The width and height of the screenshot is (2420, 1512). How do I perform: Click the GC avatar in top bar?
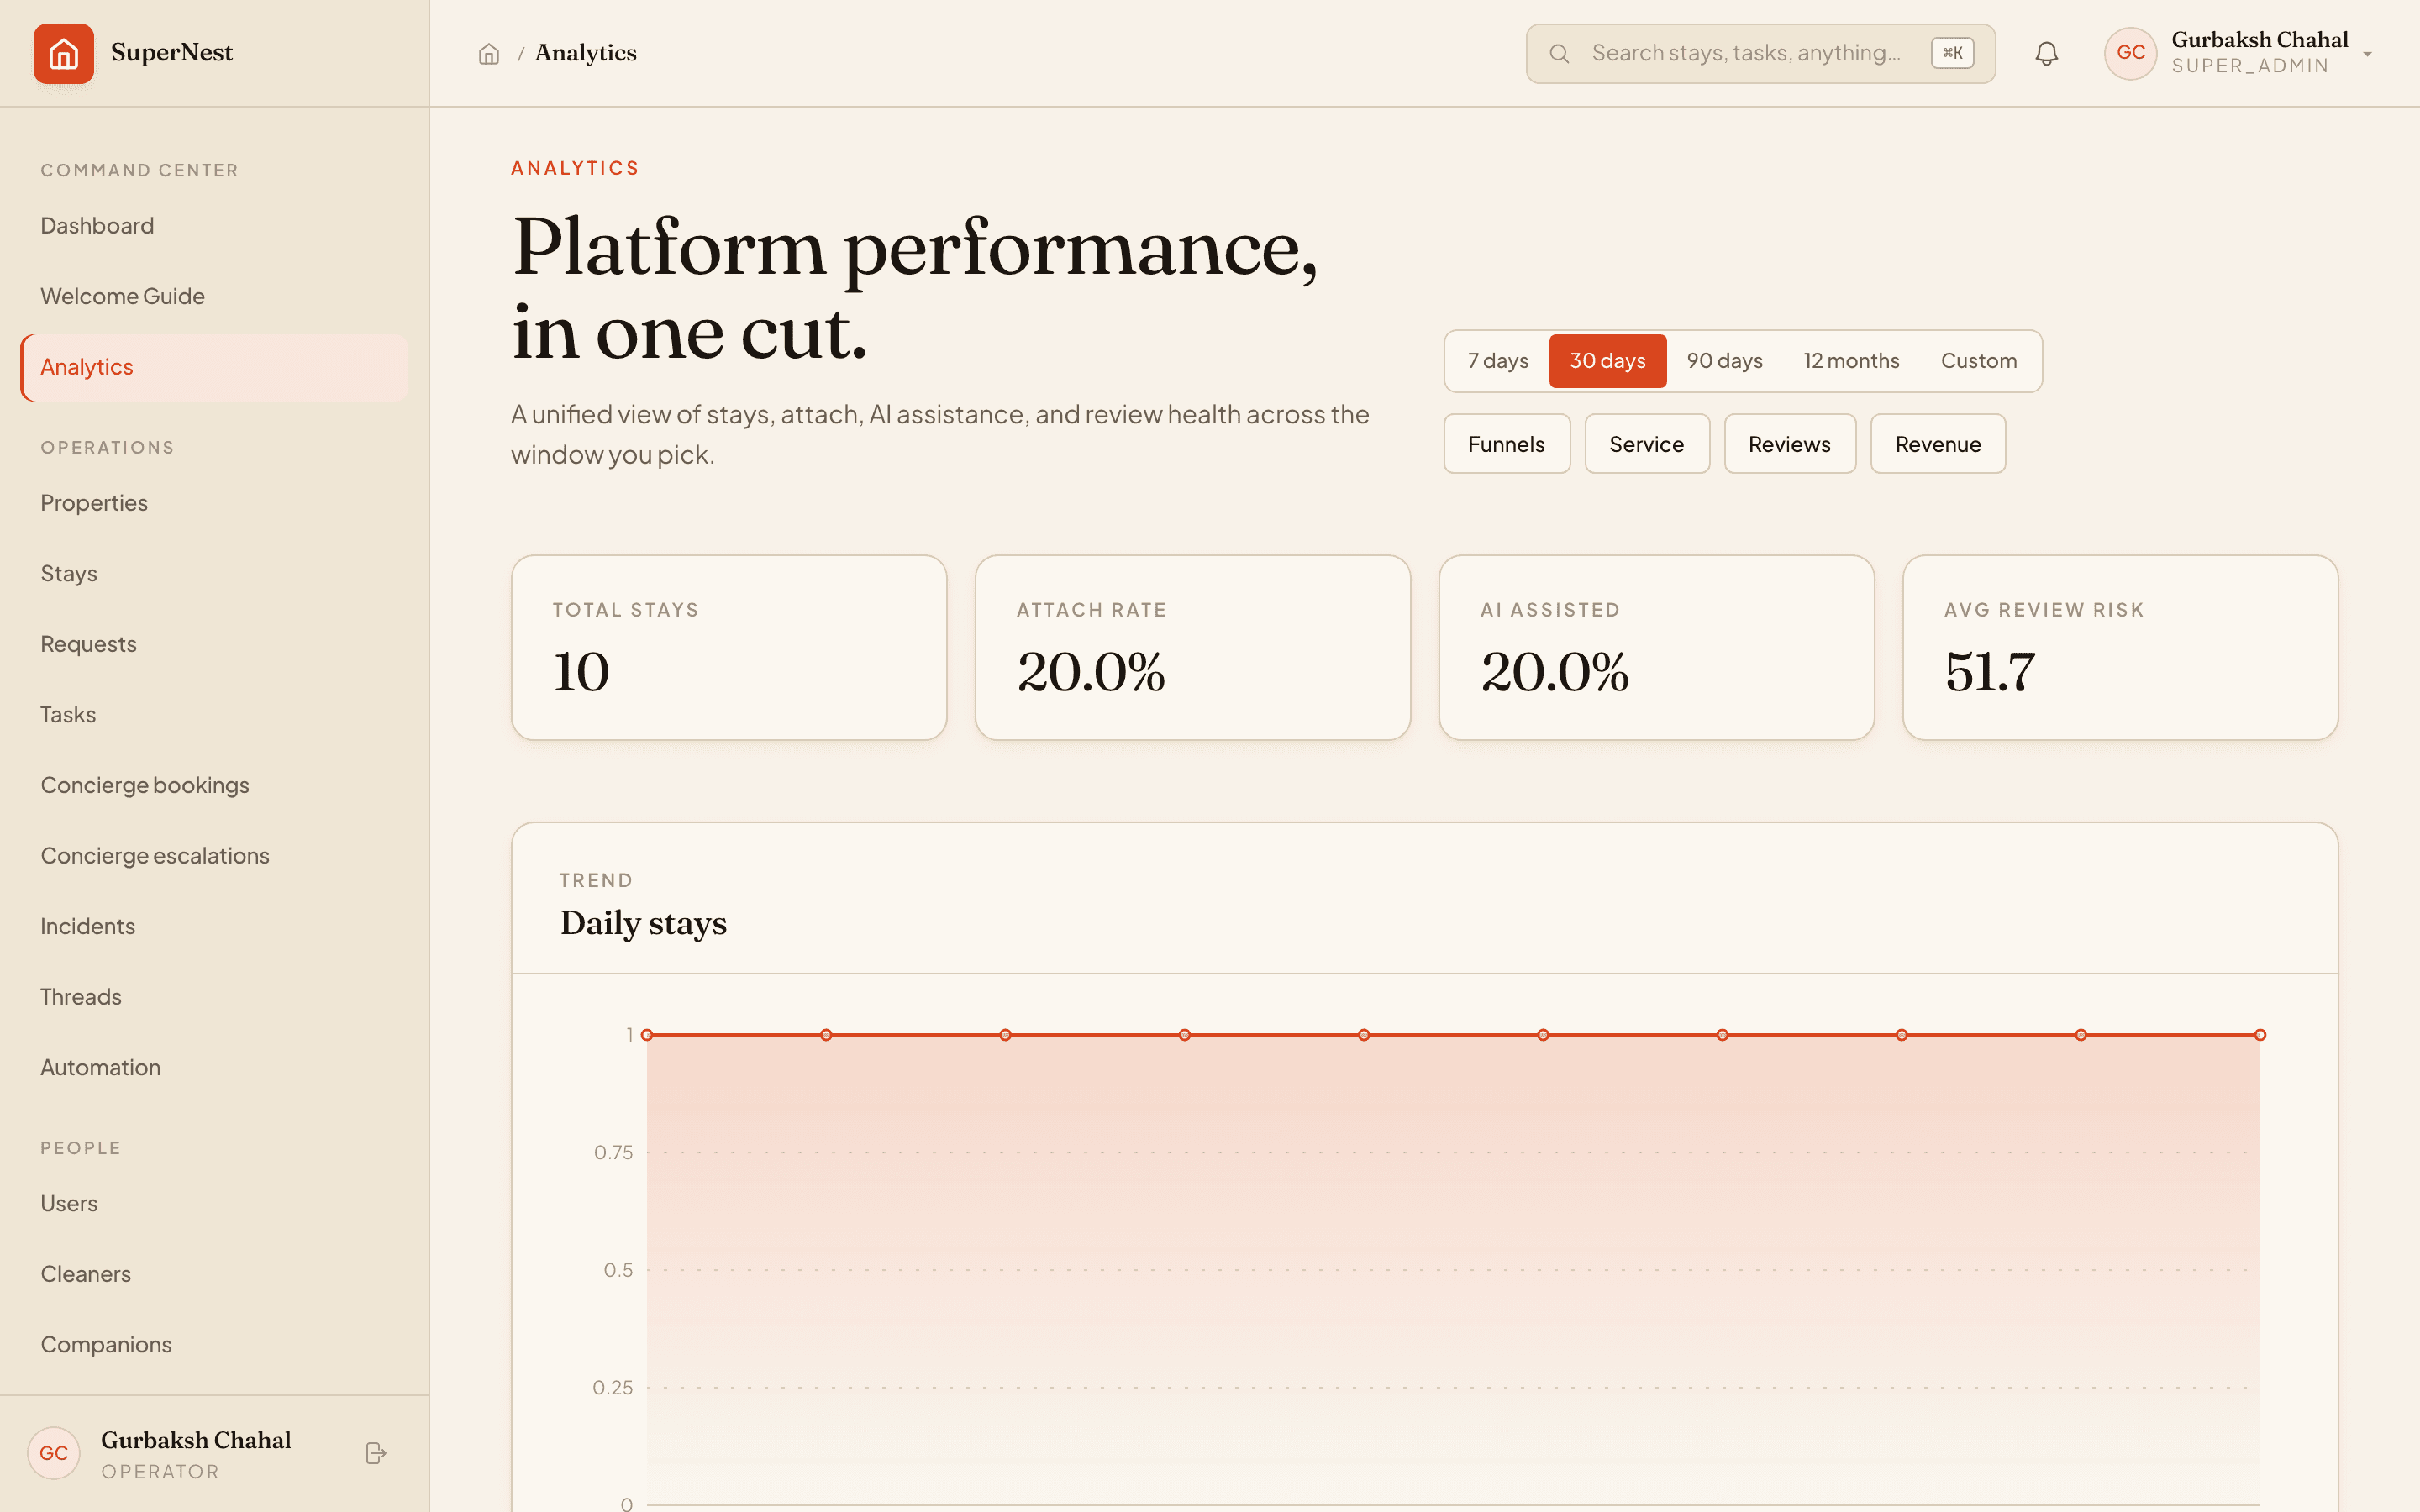coord(2130,53)
